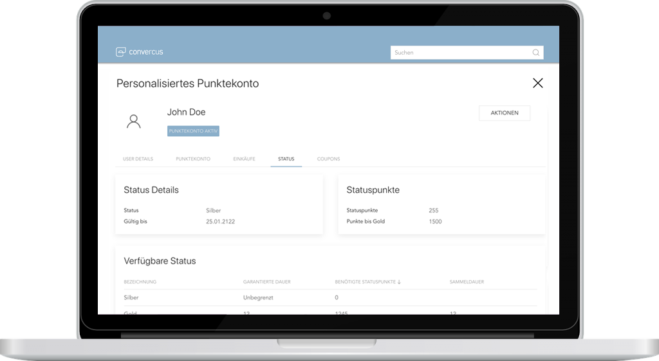The height and width of the screenshot is (361, 659).
Task: Switch to the User Details tab
Action: (138, 159)
